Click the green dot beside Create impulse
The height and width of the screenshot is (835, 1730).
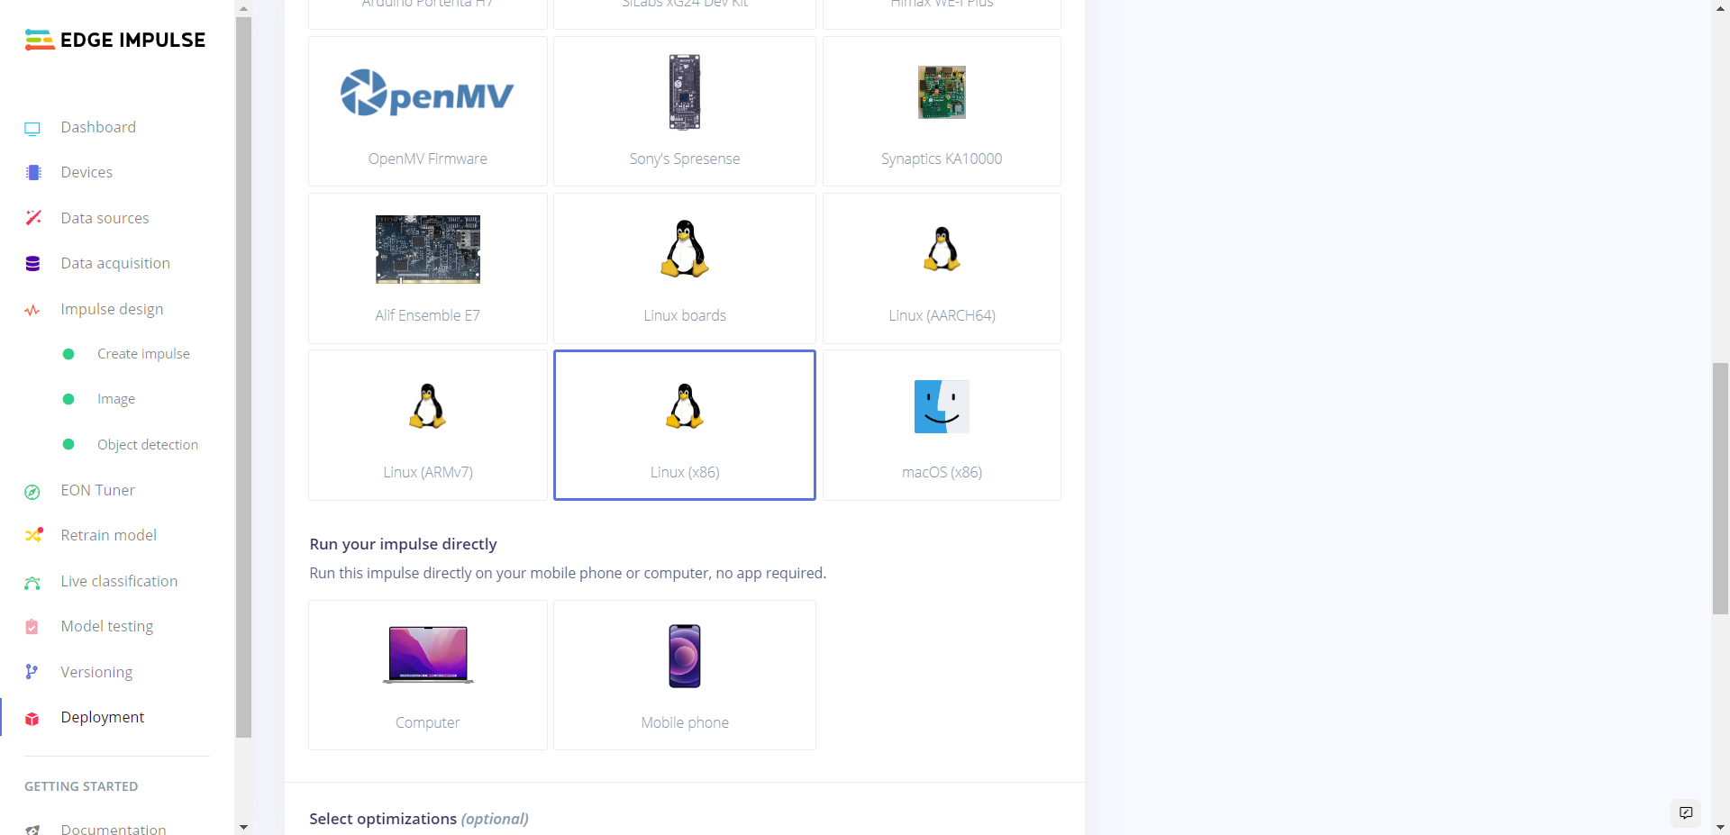pos(68,354)
